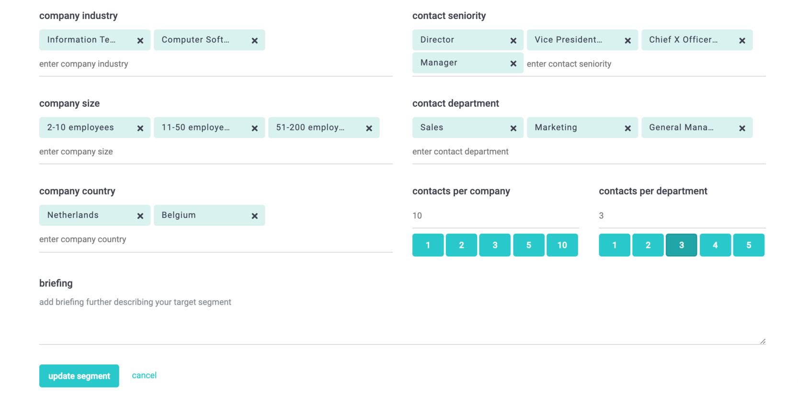Remove the Manager seniority tag
The image size is (798, 407).
pos(513,64)
